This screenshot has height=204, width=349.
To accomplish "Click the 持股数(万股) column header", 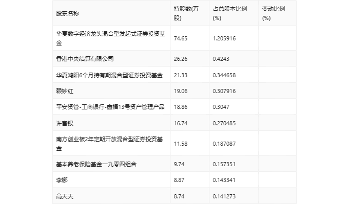I will (x=186, y=13).
